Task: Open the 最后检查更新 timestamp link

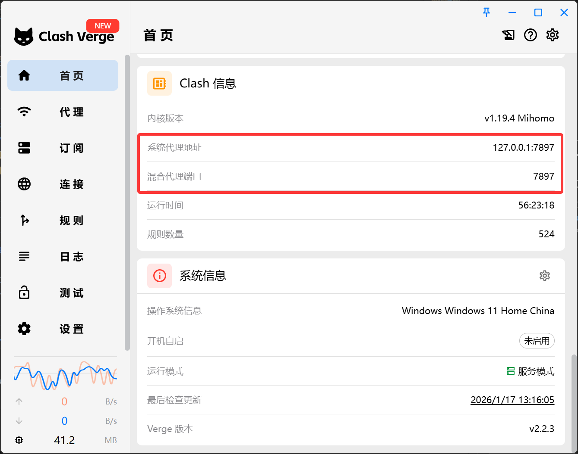Action: (x=512, y=400)
